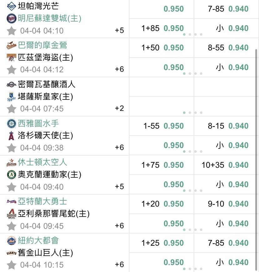Star the 04-04 10:15 Mets-Giants game

click(12, 265)
